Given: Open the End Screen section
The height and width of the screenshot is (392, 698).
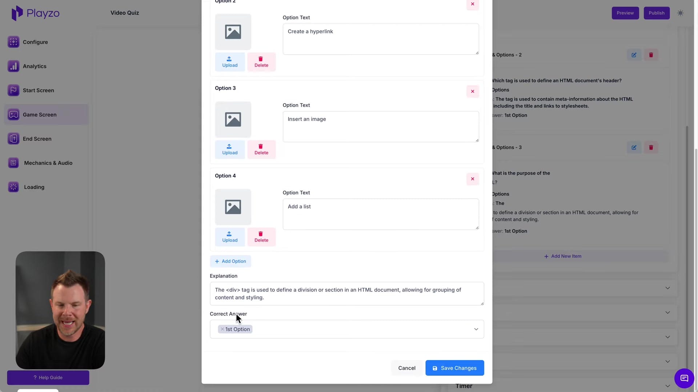Looking at the screenshot, I should 46,139.
